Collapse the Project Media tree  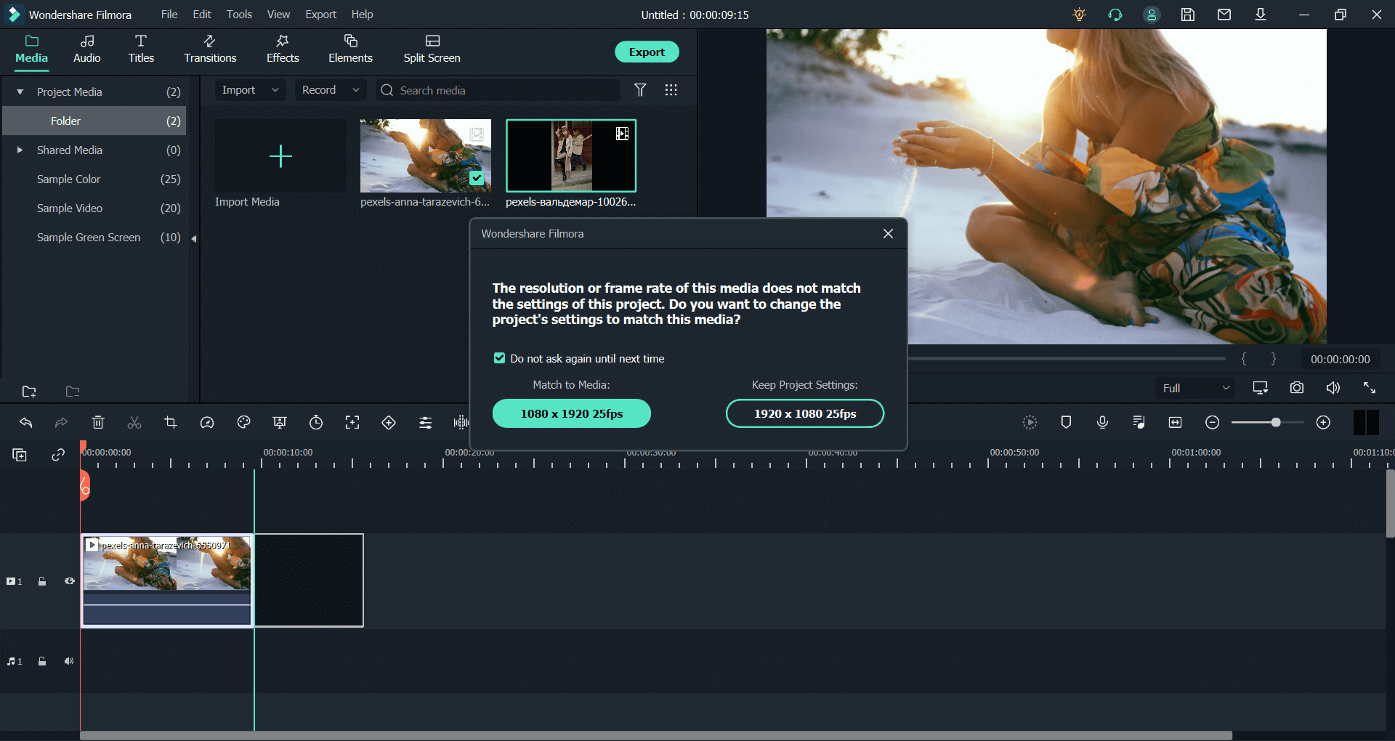pyautogui.click(x=20, y=92)
